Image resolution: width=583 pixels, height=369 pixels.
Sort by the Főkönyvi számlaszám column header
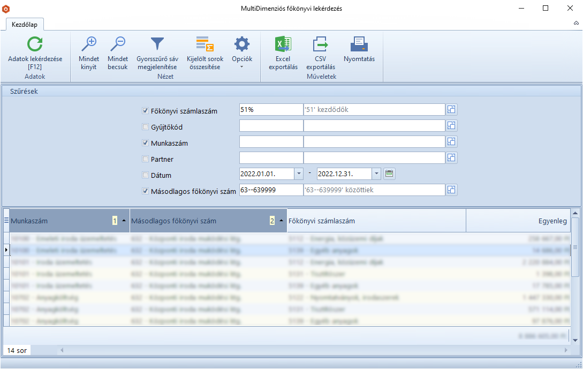pyautogui.click(x=376, y=221)
